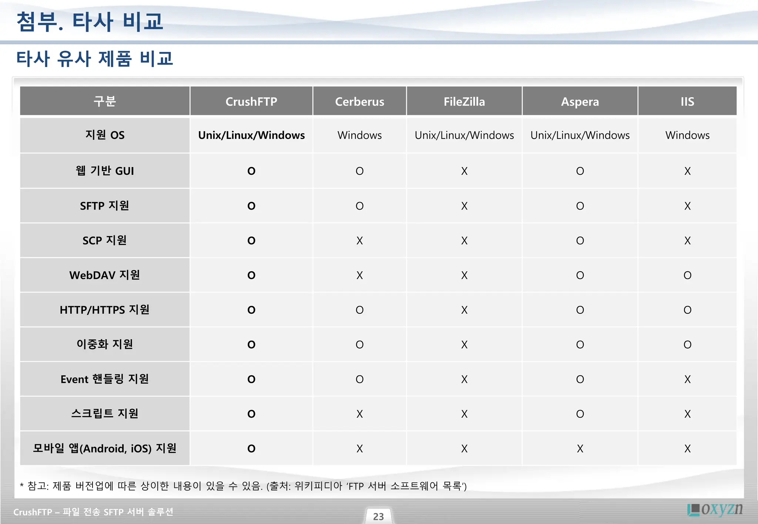The width and height of the screenshot is (758, 524).
Task: Click IIS's Windows OS cell
Action: tap(687, 135)
